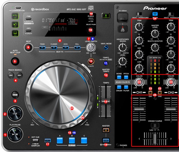179x152 pixels.
Task: Click the CH1 LOW EQ knob
Action: click(x=139, y=68)
